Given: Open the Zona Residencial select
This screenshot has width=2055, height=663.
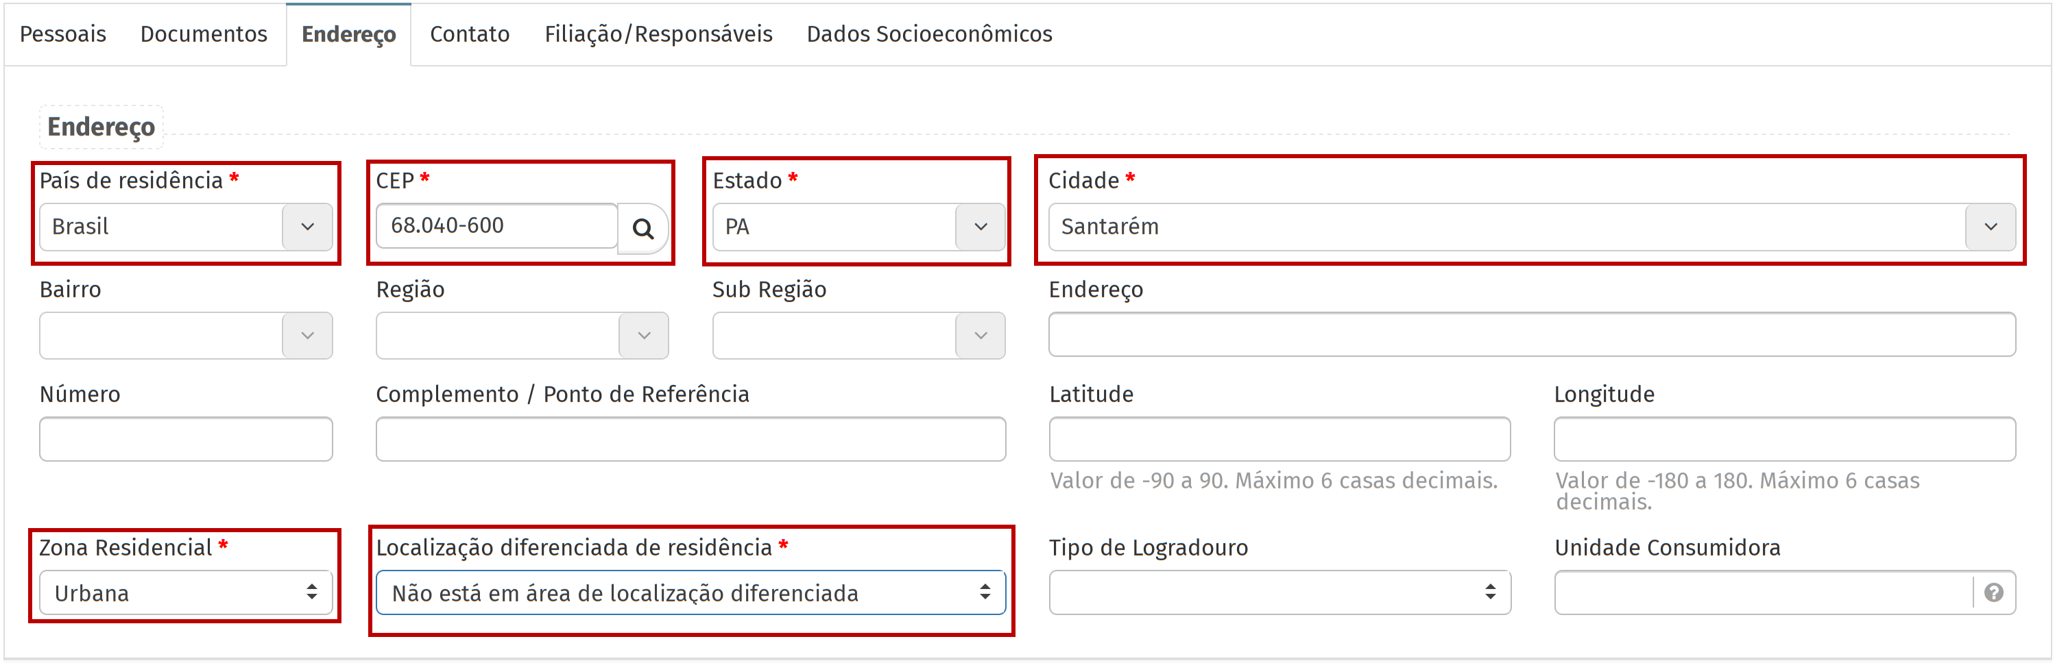Looking at the screenshot, I should coord(186,593).
